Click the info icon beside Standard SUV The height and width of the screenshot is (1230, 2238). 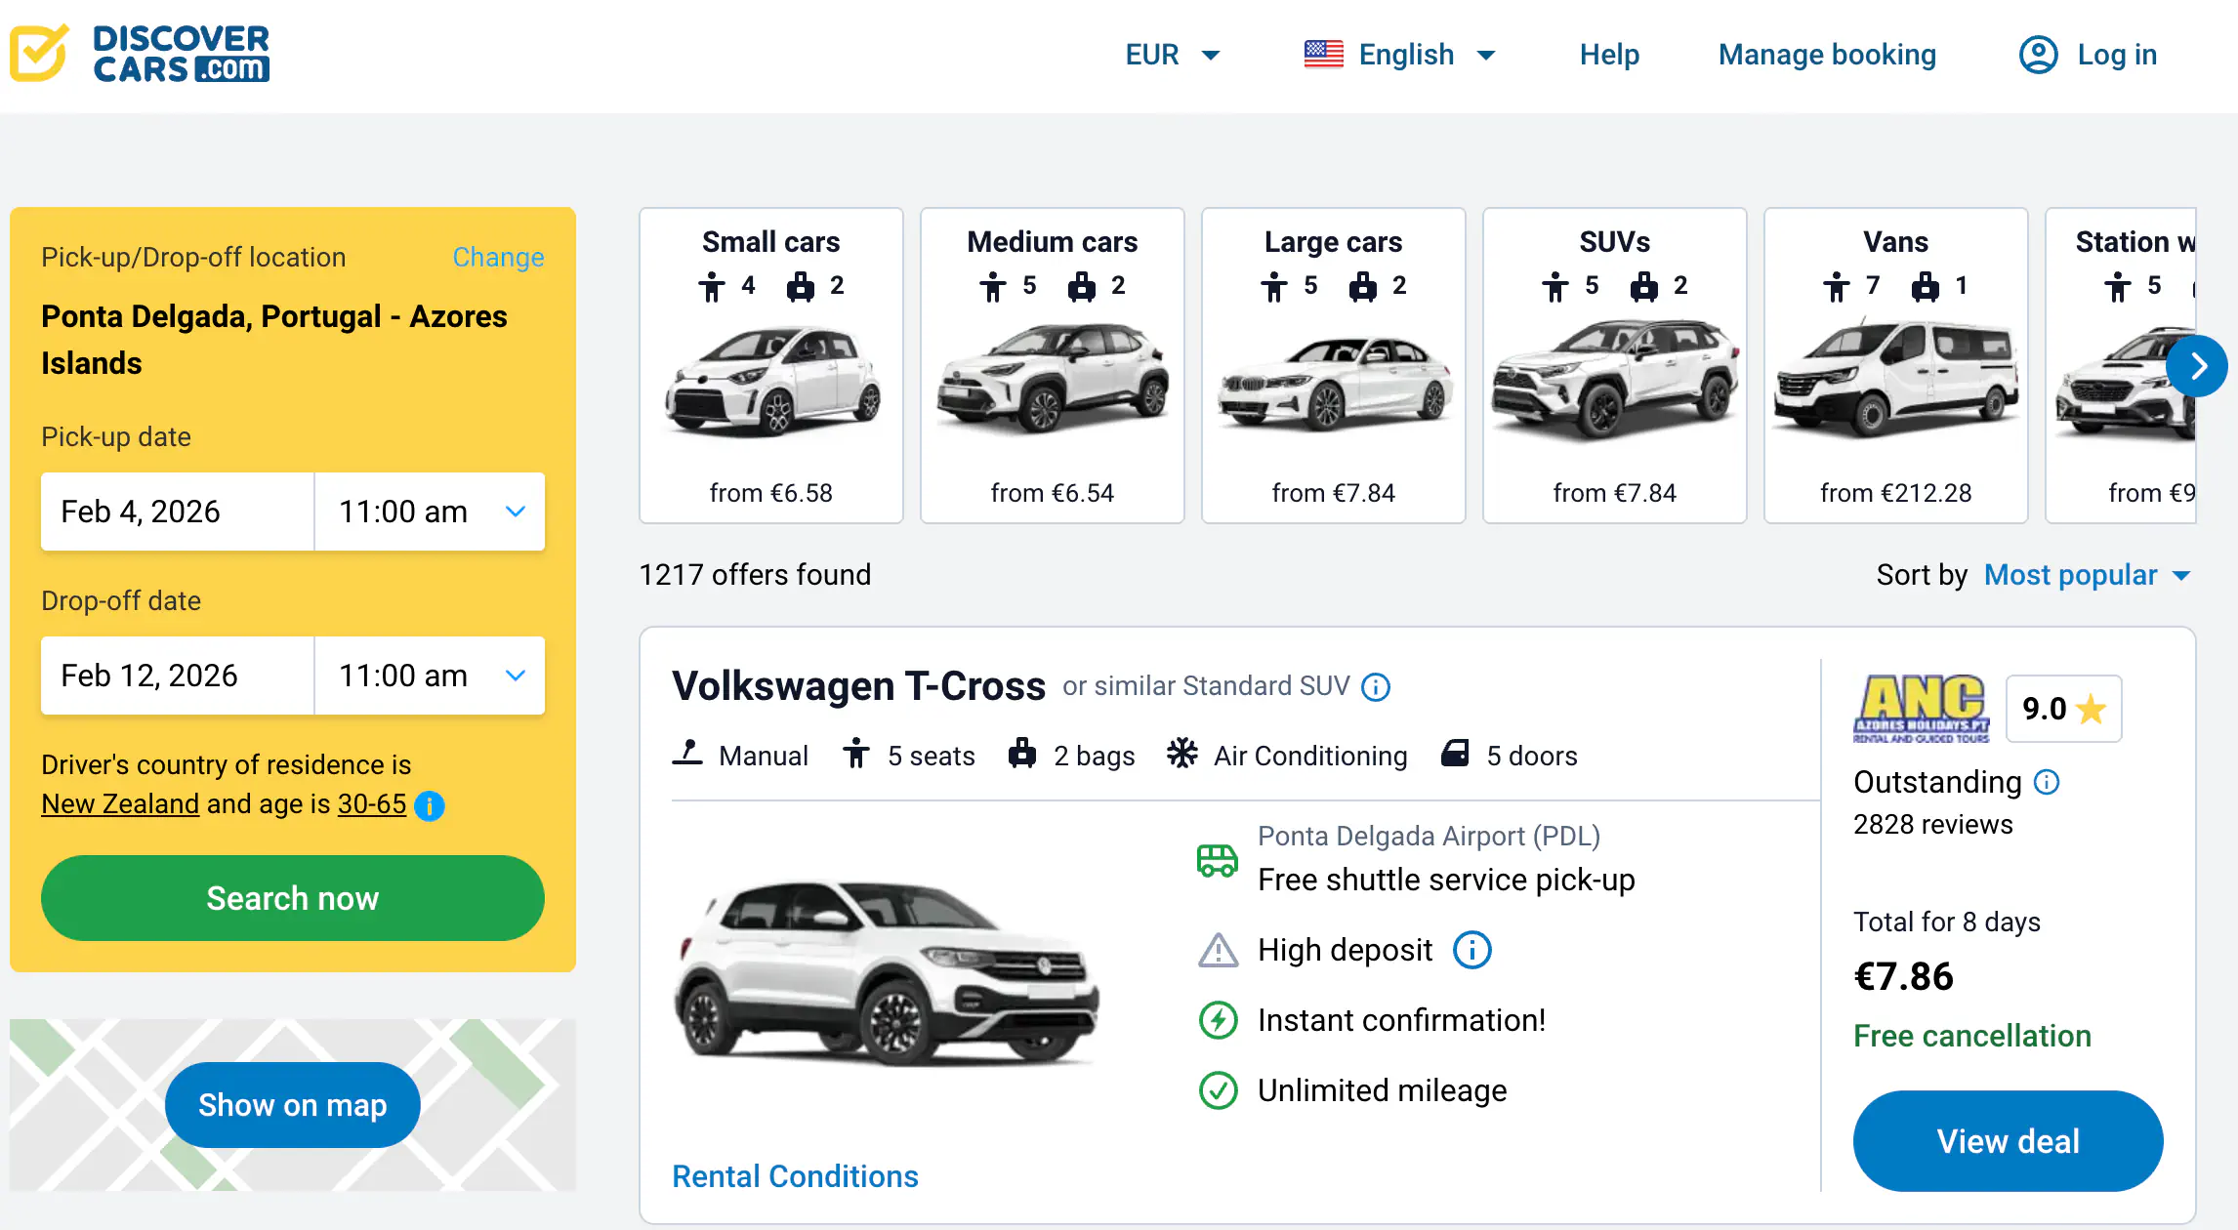point(1376,687)
